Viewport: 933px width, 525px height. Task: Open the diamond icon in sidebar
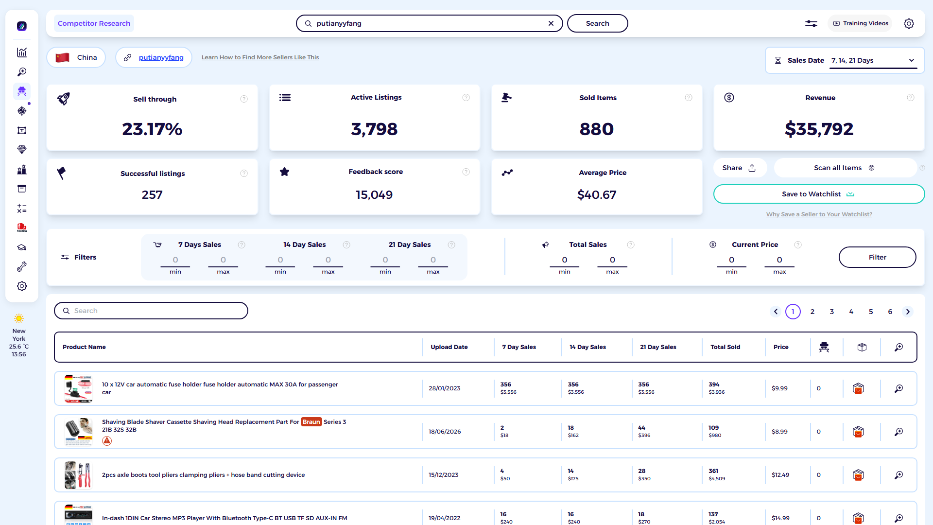22,150
